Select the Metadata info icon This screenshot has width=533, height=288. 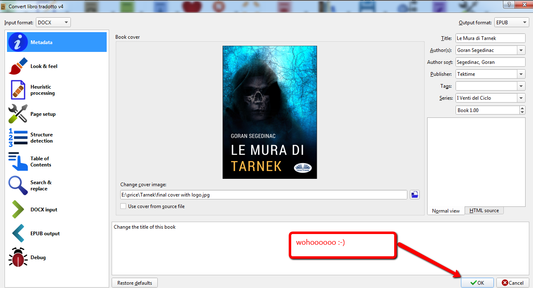click(18, 42)
